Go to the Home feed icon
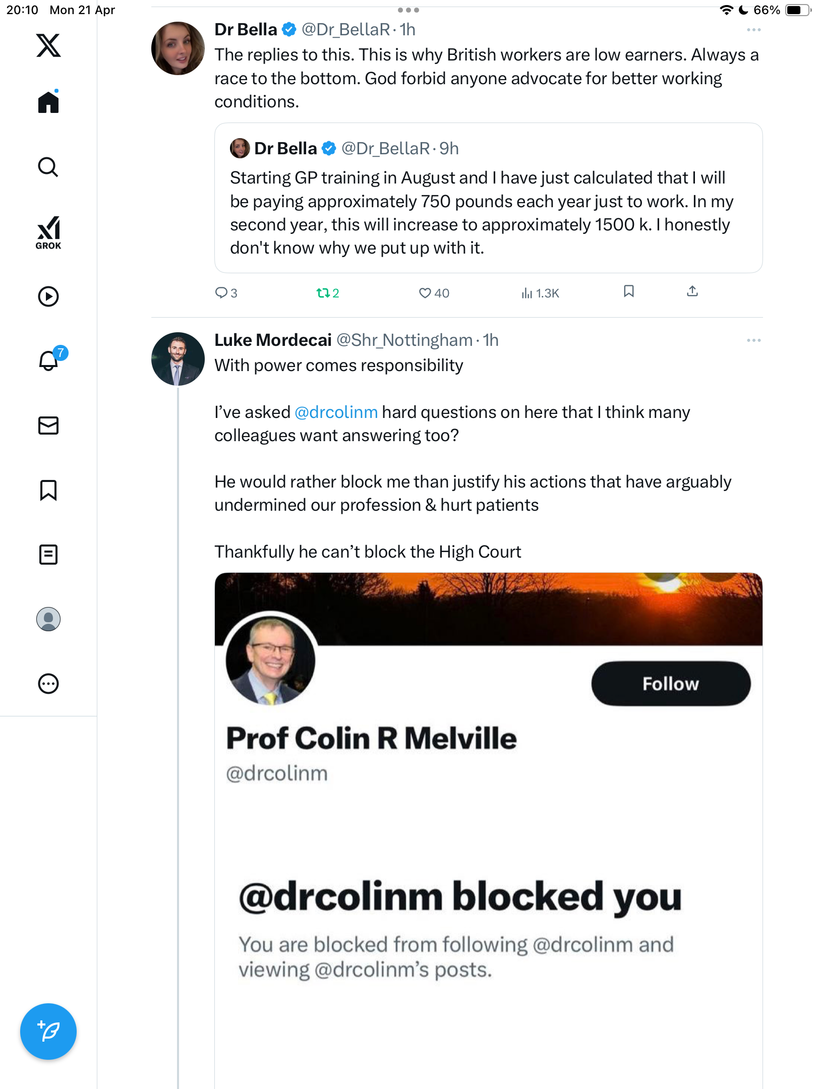This screenshot has width=817, height=1089. pyautogui.click(x=48, y=102)
